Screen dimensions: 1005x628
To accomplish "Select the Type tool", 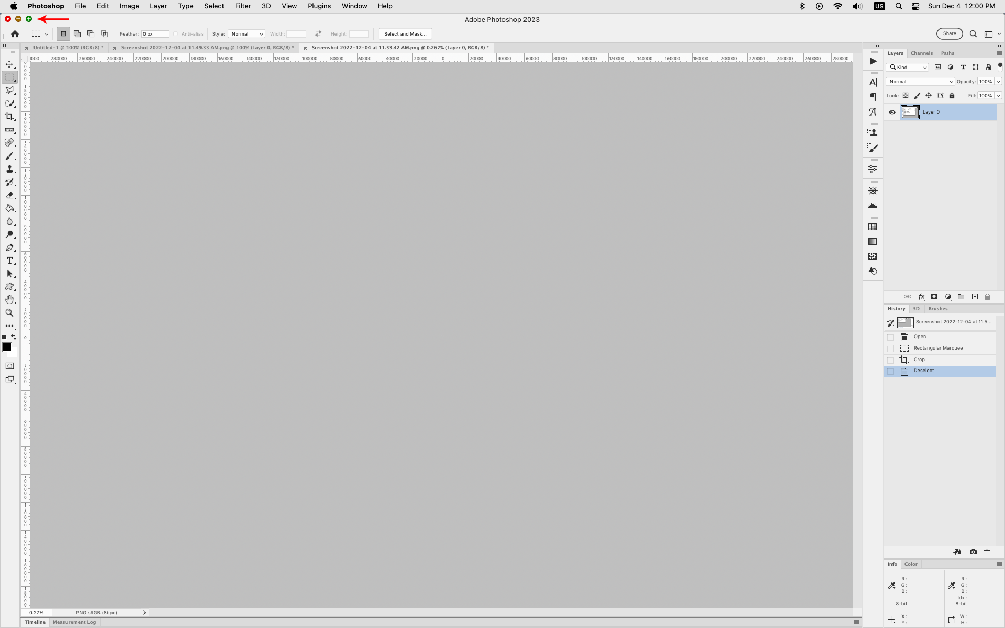I will pos(10,261).
